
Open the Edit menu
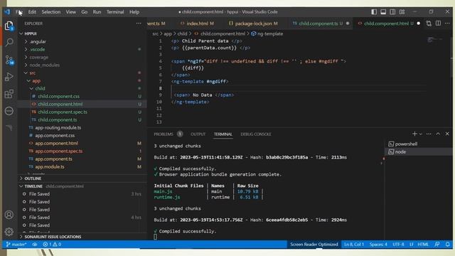coord(32,12)
